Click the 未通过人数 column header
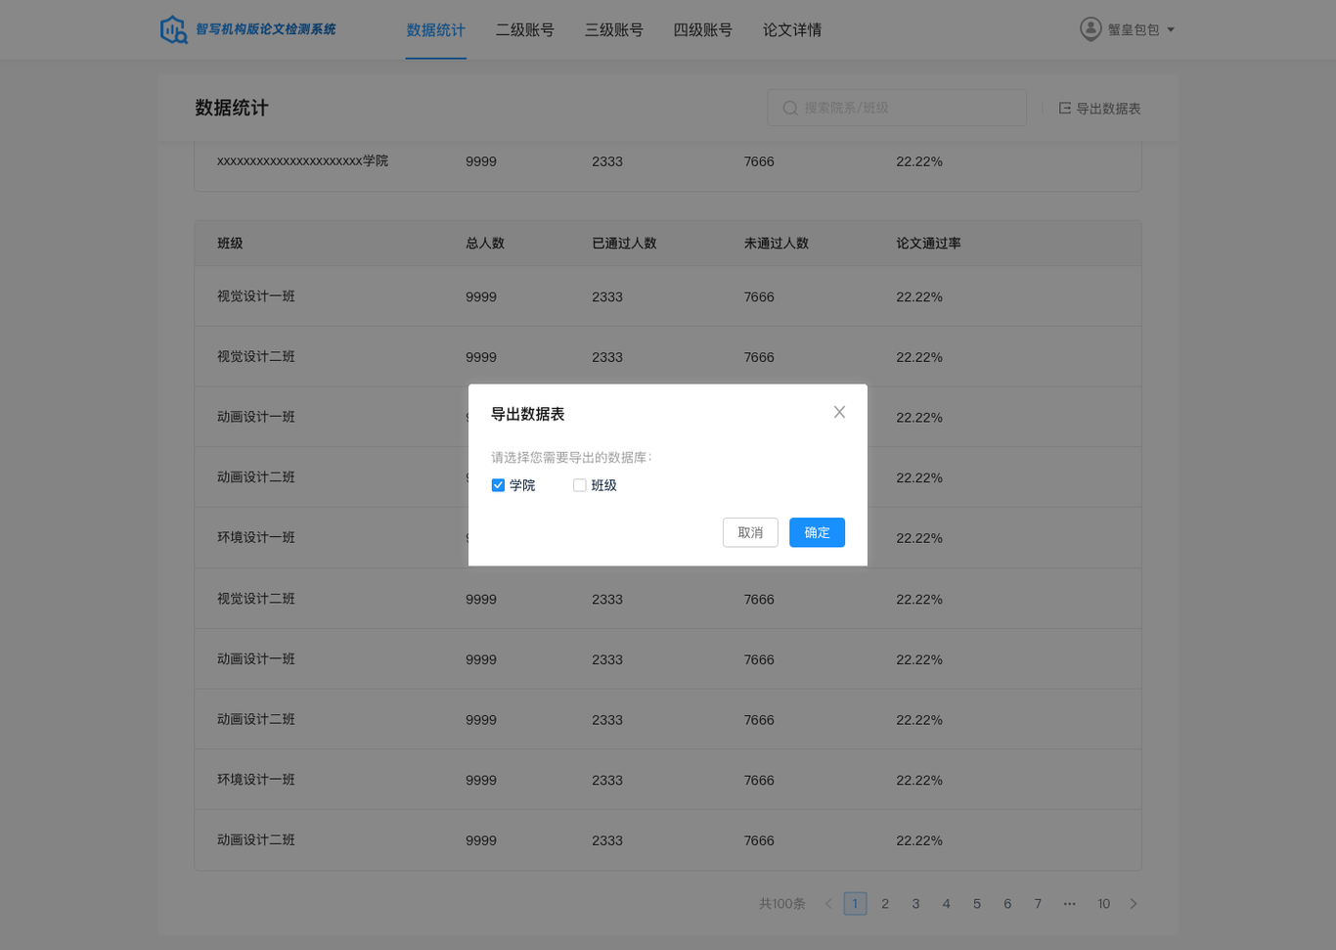Screen dimensions: 1336x950 point(777,244)
